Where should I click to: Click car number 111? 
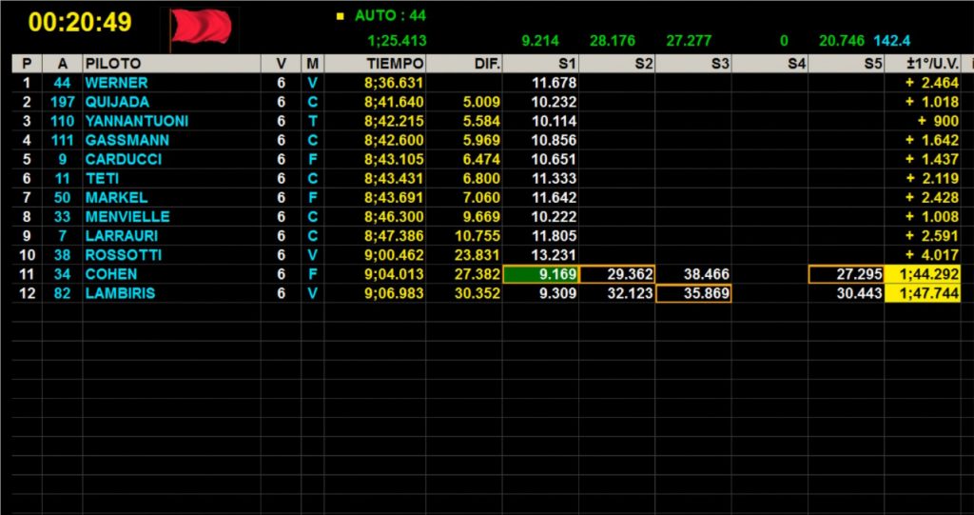coord(62,141)
